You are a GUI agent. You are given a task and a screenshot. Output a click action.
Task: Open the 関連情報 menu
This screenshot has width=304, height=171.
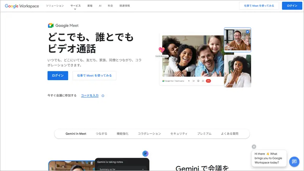pos(125,6)
